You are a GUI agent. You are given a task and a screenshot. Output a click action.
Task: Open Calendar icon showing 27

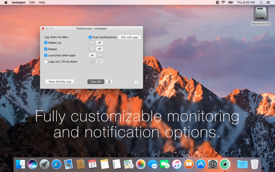(92, 164)
